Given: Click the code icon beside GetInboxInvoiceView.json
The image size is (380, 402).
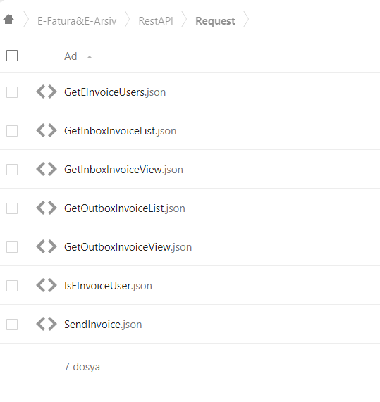Looking at the screenshot, I should (47, 169).
